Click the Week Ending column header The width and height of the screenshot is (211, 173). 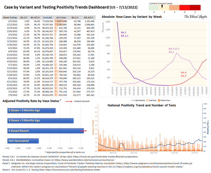pos(10,17)
